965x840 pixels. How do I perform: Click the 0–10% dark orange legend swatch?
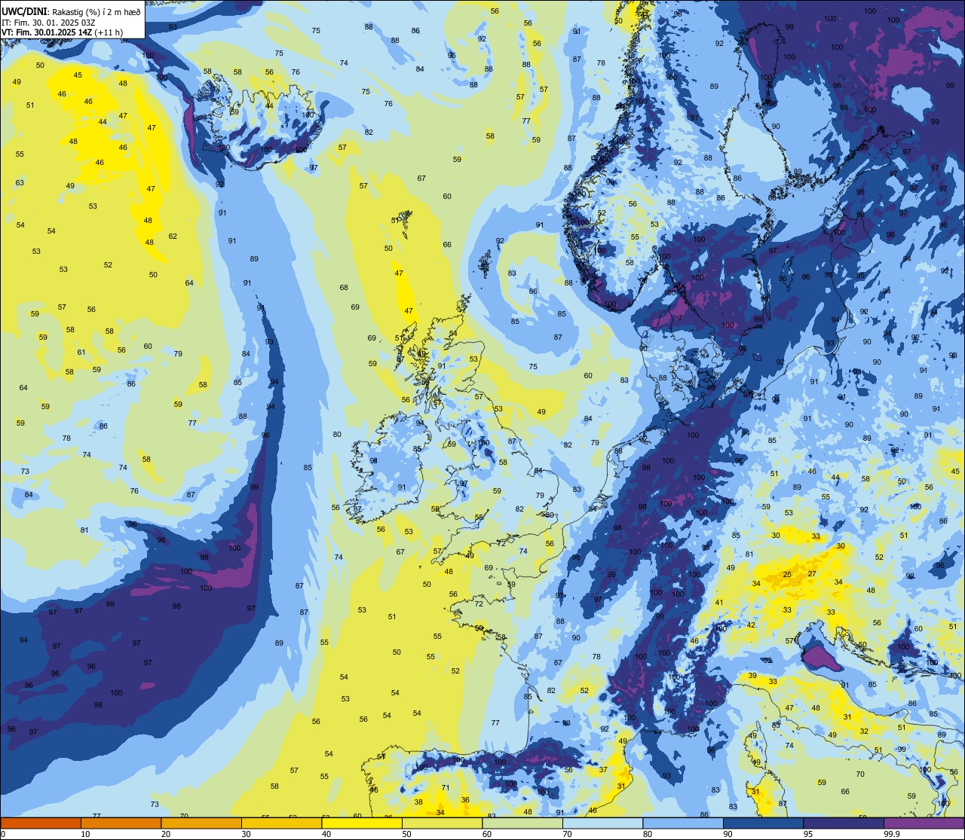pos(41,823)
